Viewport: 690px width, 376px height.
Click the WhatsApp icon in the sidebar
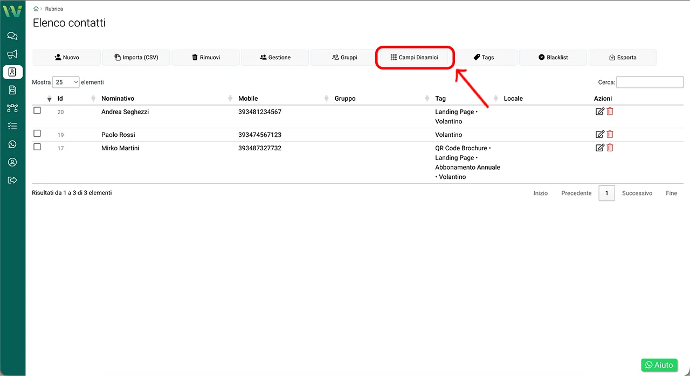[x=12, y=144]
